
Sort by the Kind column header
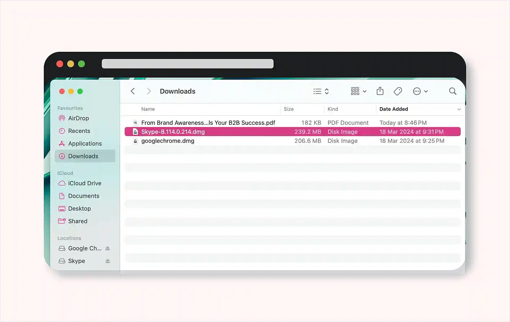[x=333, y=109]
